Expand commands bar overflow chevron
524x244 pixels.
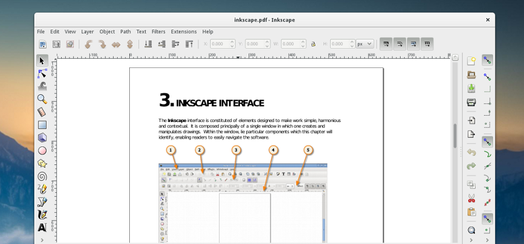pyautogui.click(x=471, y=240)
